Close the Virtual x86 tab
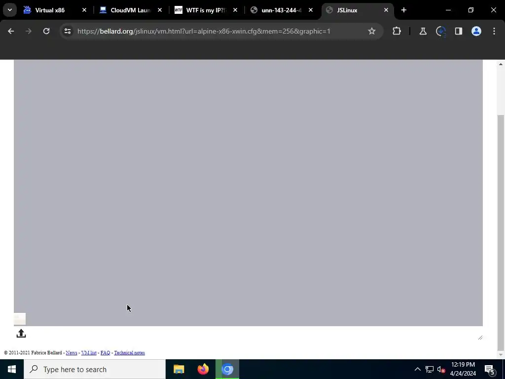The width and height of the screenshot is (505, 379). pos(84,10)
